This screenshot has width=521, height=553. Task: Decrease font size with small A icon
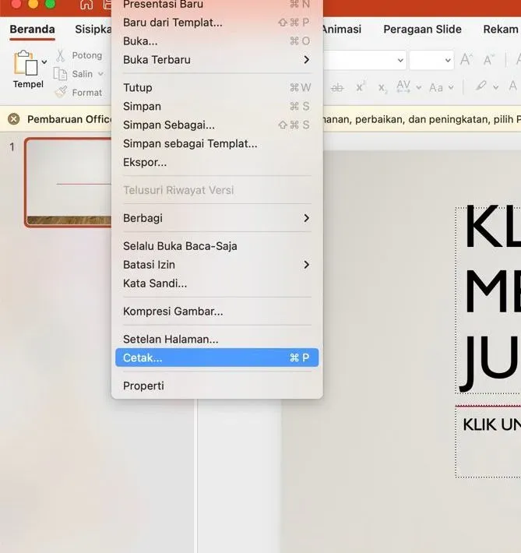coord(488,60)
